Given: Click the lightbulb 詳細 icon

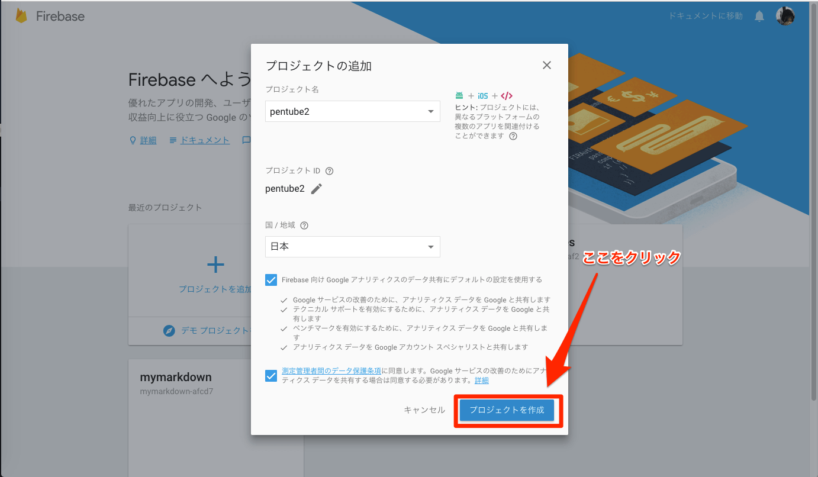Looking at the screenshot, I should (x=133, y=140).
